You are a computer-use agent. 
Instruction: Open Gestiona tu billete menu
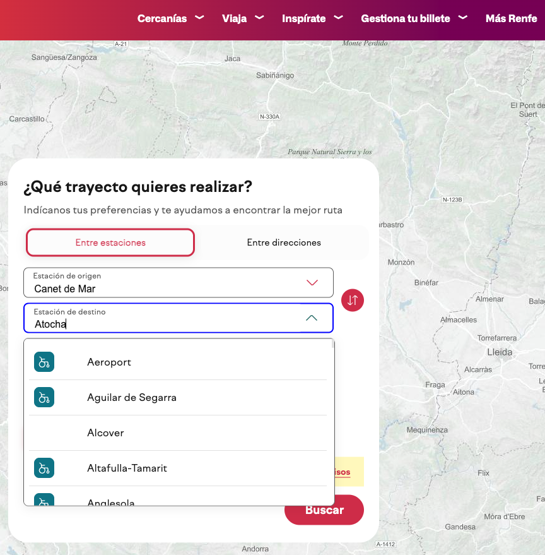click(x=406, y=18)
